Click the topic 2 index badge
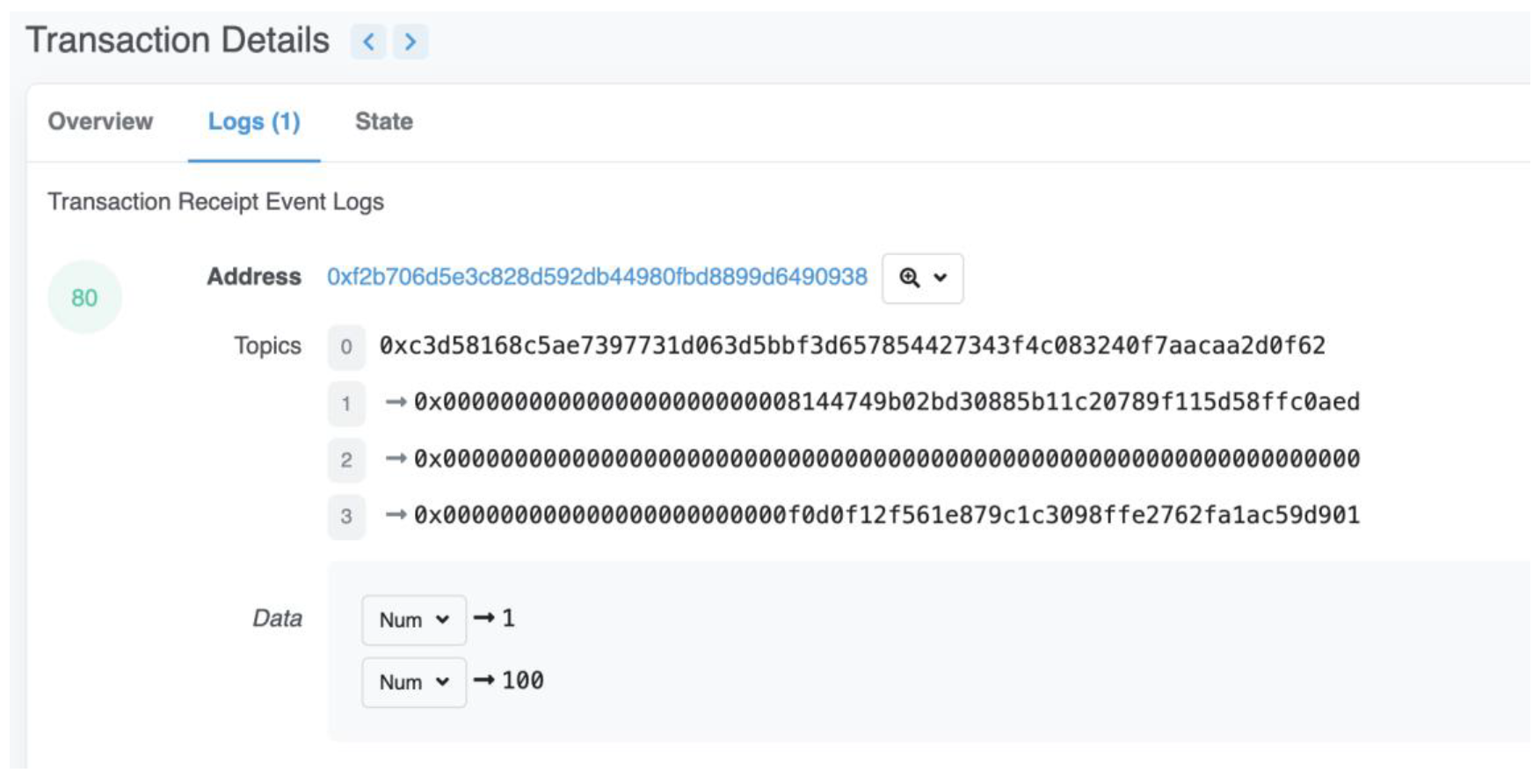This screenshot has width=1540, height=780. 346,460
